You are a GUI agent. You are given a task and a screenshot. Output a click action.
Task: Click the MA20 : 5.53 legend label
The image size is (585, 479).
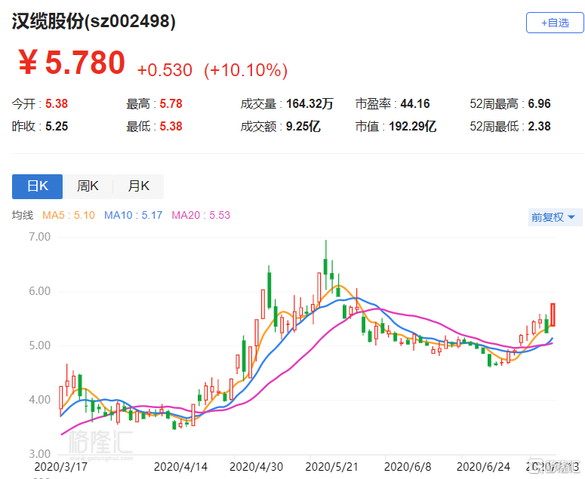(201, 215)
